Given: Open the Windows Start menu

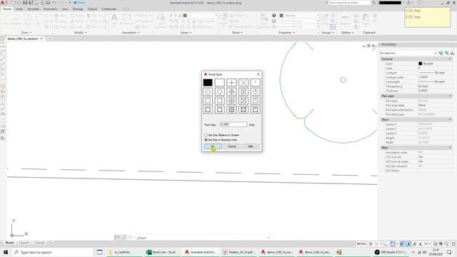Looking at the screenshot, I should (x=6, y=252).
